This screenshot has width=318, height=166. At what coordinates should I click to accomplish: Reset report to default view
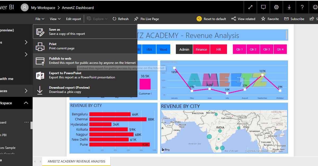point(211,19)
